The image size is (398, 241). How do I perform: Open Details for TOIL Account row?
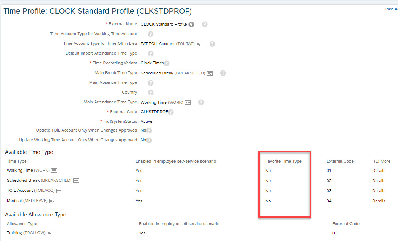pos(379,191)
